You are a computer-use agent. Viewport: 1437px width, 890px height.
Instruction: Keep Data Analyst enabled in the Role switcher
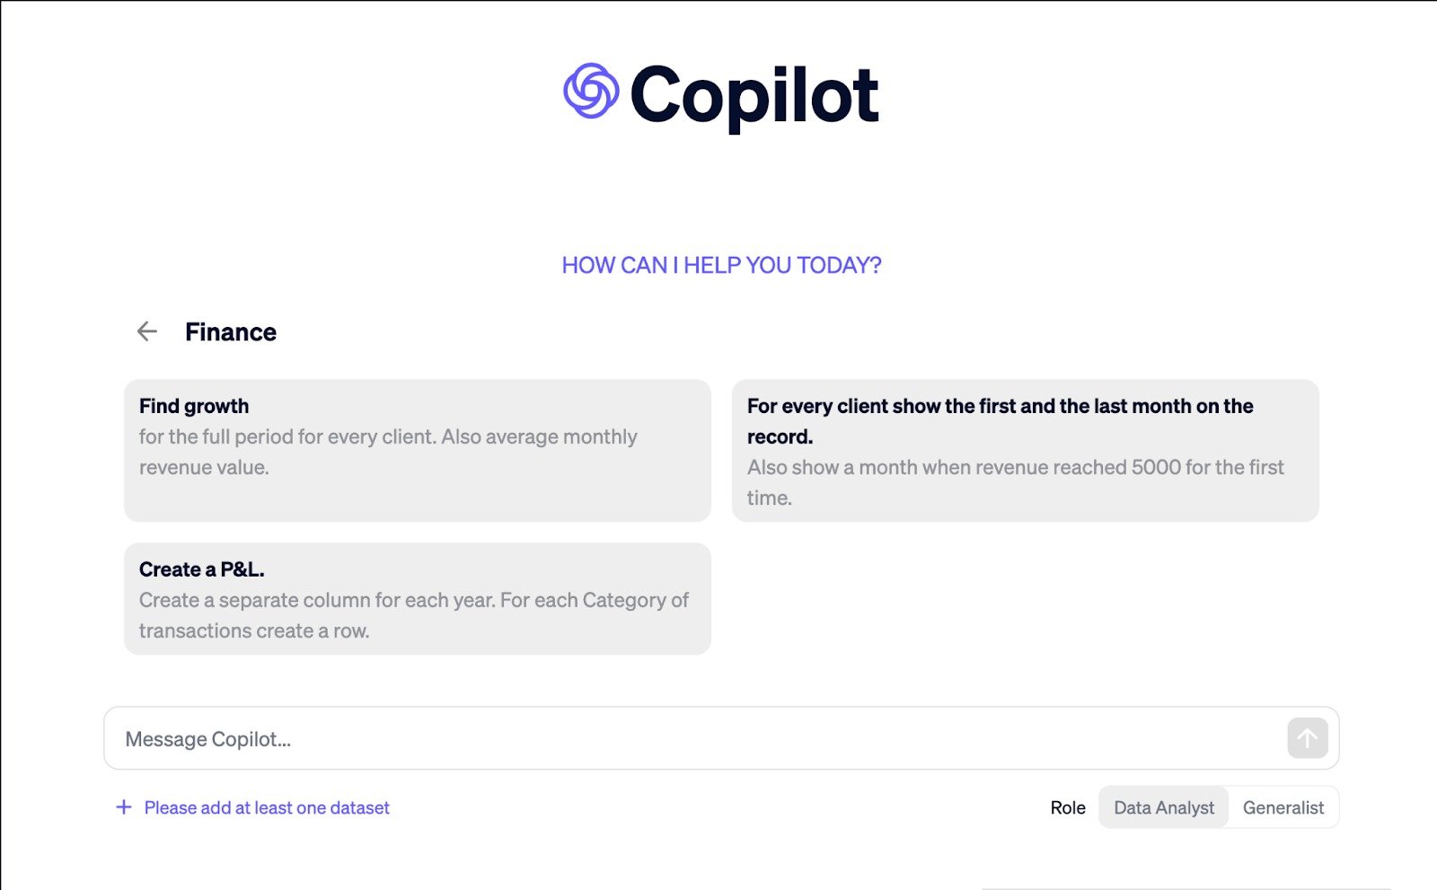(x=1163, y=807)
